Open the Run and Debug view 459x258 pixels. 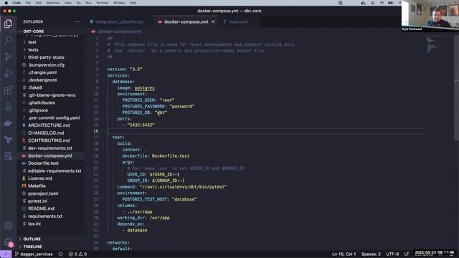pos(8,73)
